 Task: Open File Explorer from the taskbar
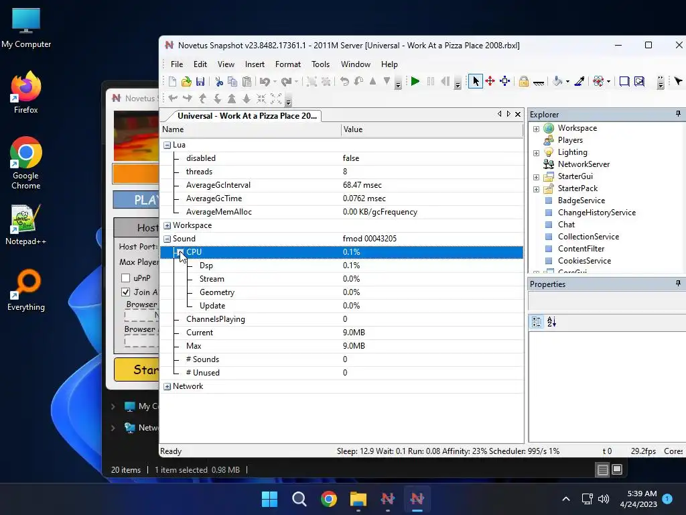[358, 499]
